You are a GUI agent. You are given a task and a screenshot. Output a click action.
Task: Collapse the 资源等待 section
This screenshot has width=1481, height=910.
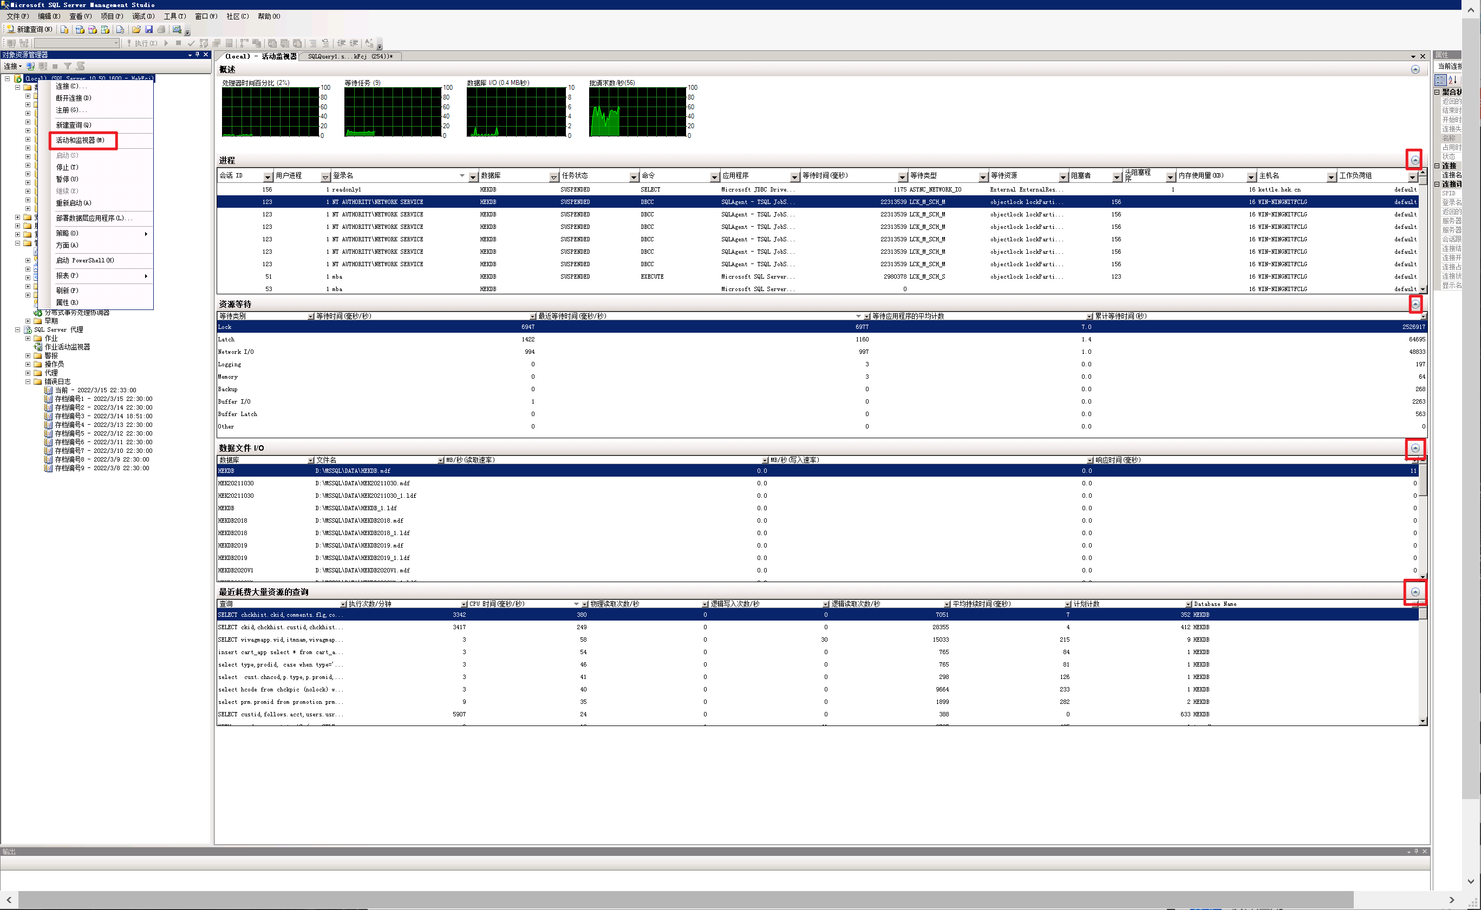[1415, 305]
